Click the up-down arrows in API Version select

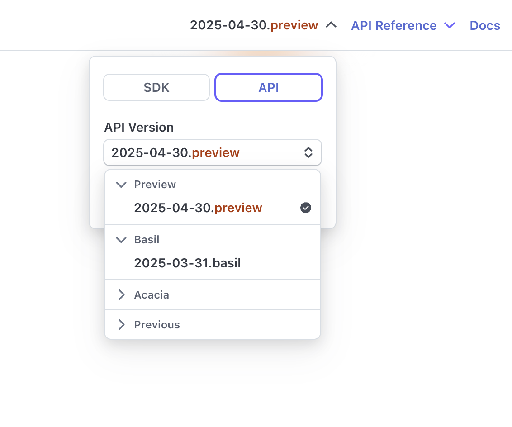click(308, 152)
